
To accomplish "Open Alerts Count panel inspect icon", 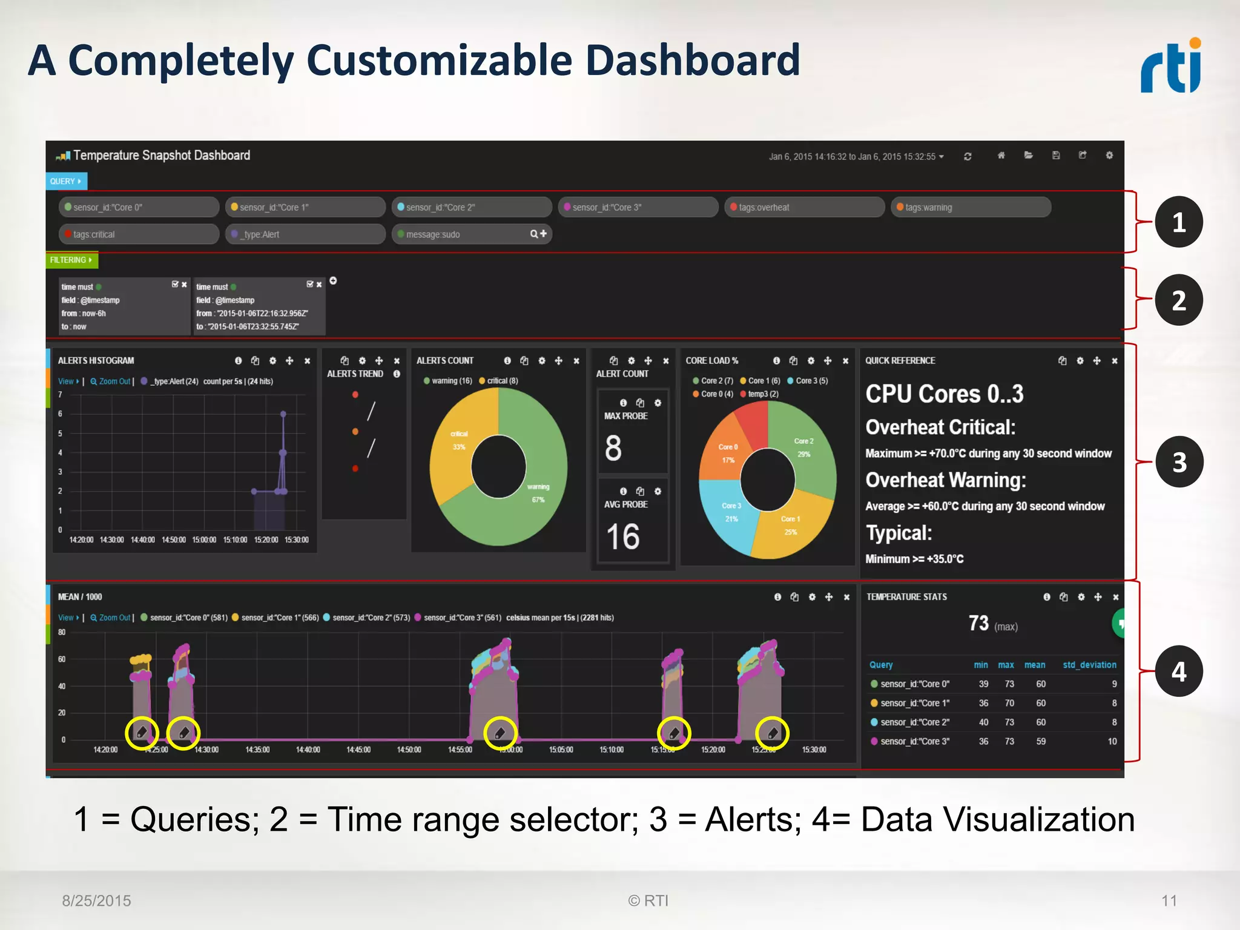I will [524, 361].
